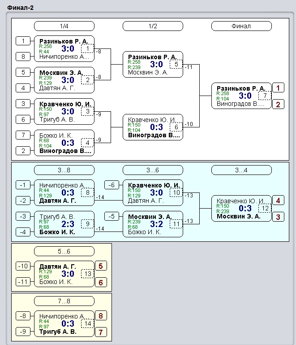Open match 12 Кравченко vs Москвин

click(x=241, y=208)
